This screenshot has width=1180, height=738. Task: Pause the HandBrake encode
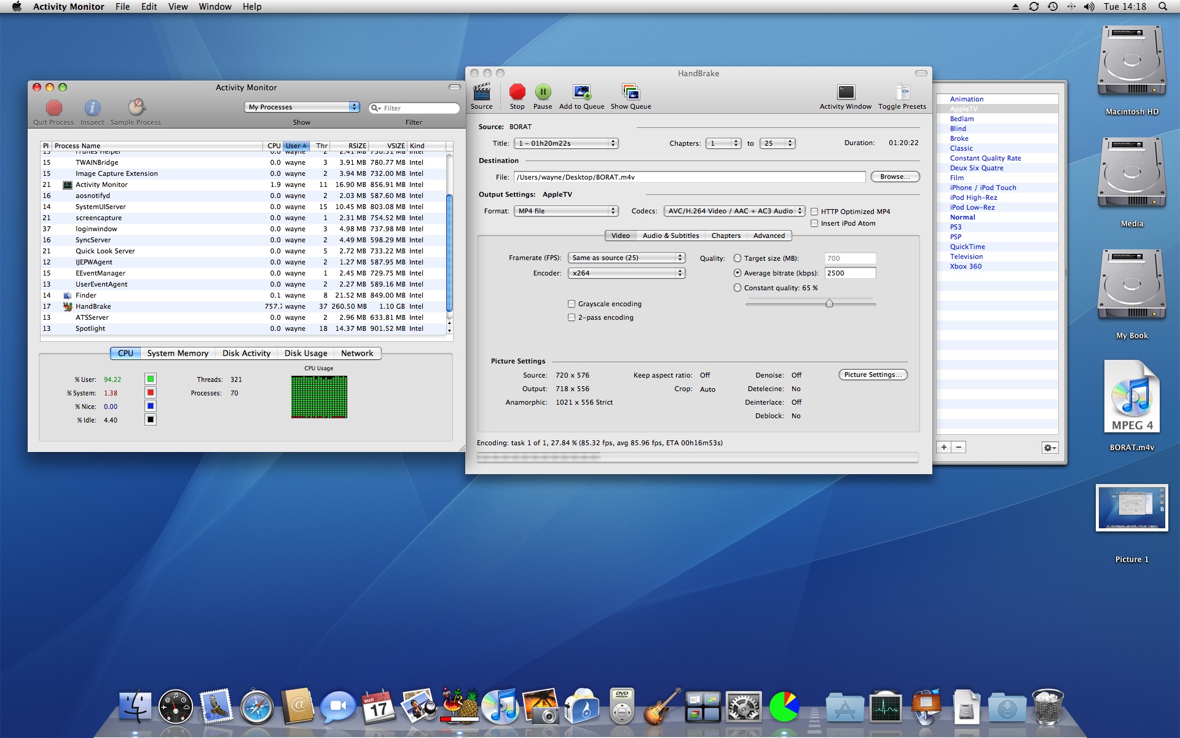click(x=543, y=92)
